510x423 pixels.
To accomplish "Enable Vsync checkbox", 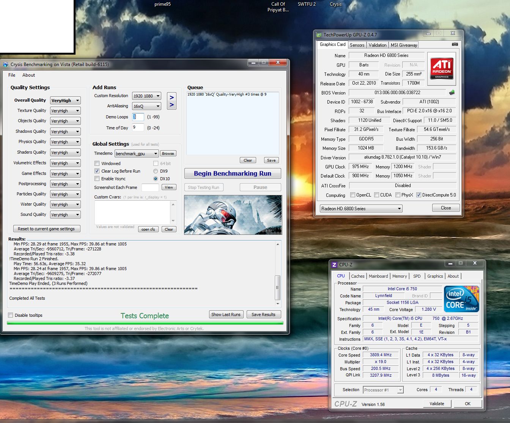I will click(x=97, y=179).
